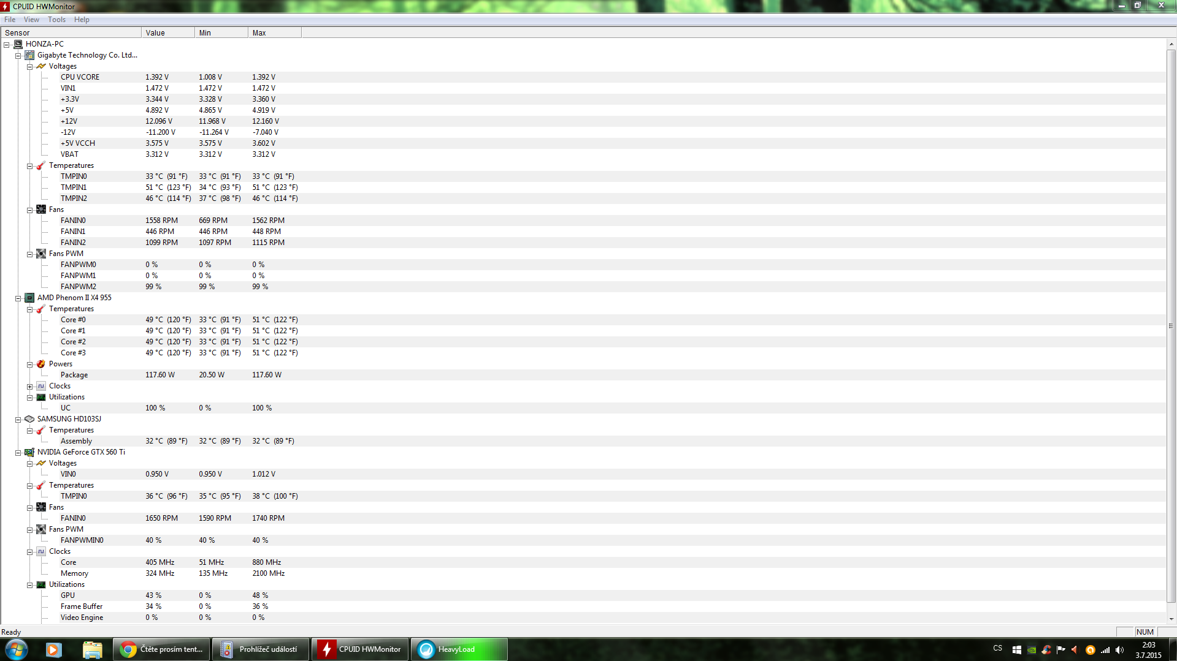Click the motherboard Temperatures thermometer icon

tap(41, 165)
